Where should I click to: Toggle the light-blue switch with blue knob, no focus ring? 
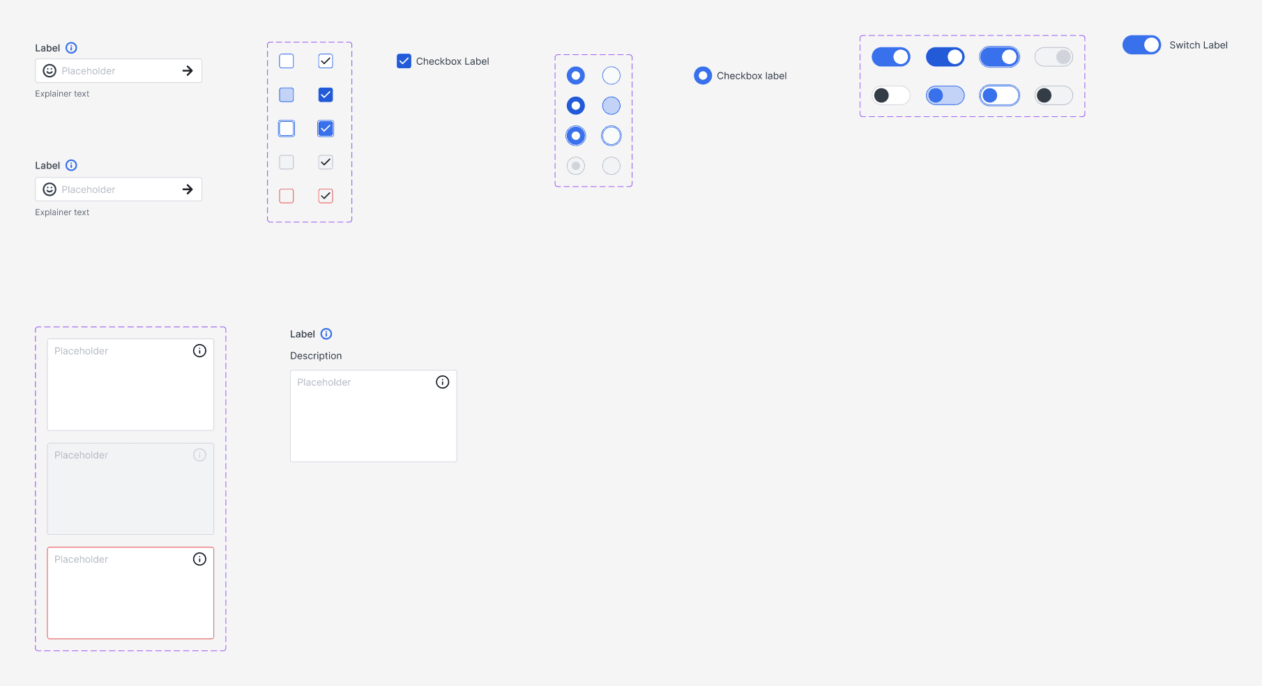coord(945,95)
